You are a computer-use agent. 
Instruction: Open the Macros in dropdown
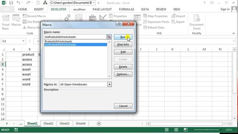point(109,84)
